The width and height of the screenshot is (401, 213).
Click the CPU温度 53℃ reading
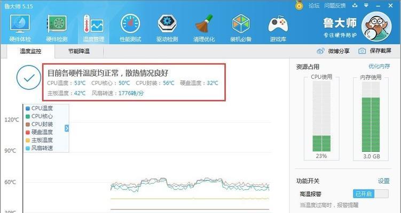coord(67,83)
